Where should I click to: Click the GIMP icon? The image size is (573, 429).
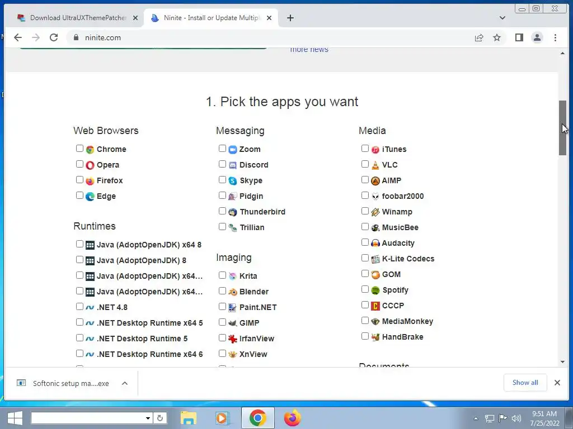pos(233,323)
